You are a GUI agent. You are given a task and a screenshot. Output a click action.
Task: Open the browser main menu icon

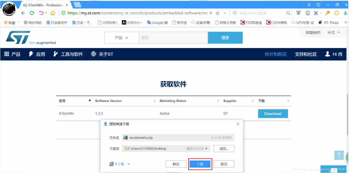[309, 5]
